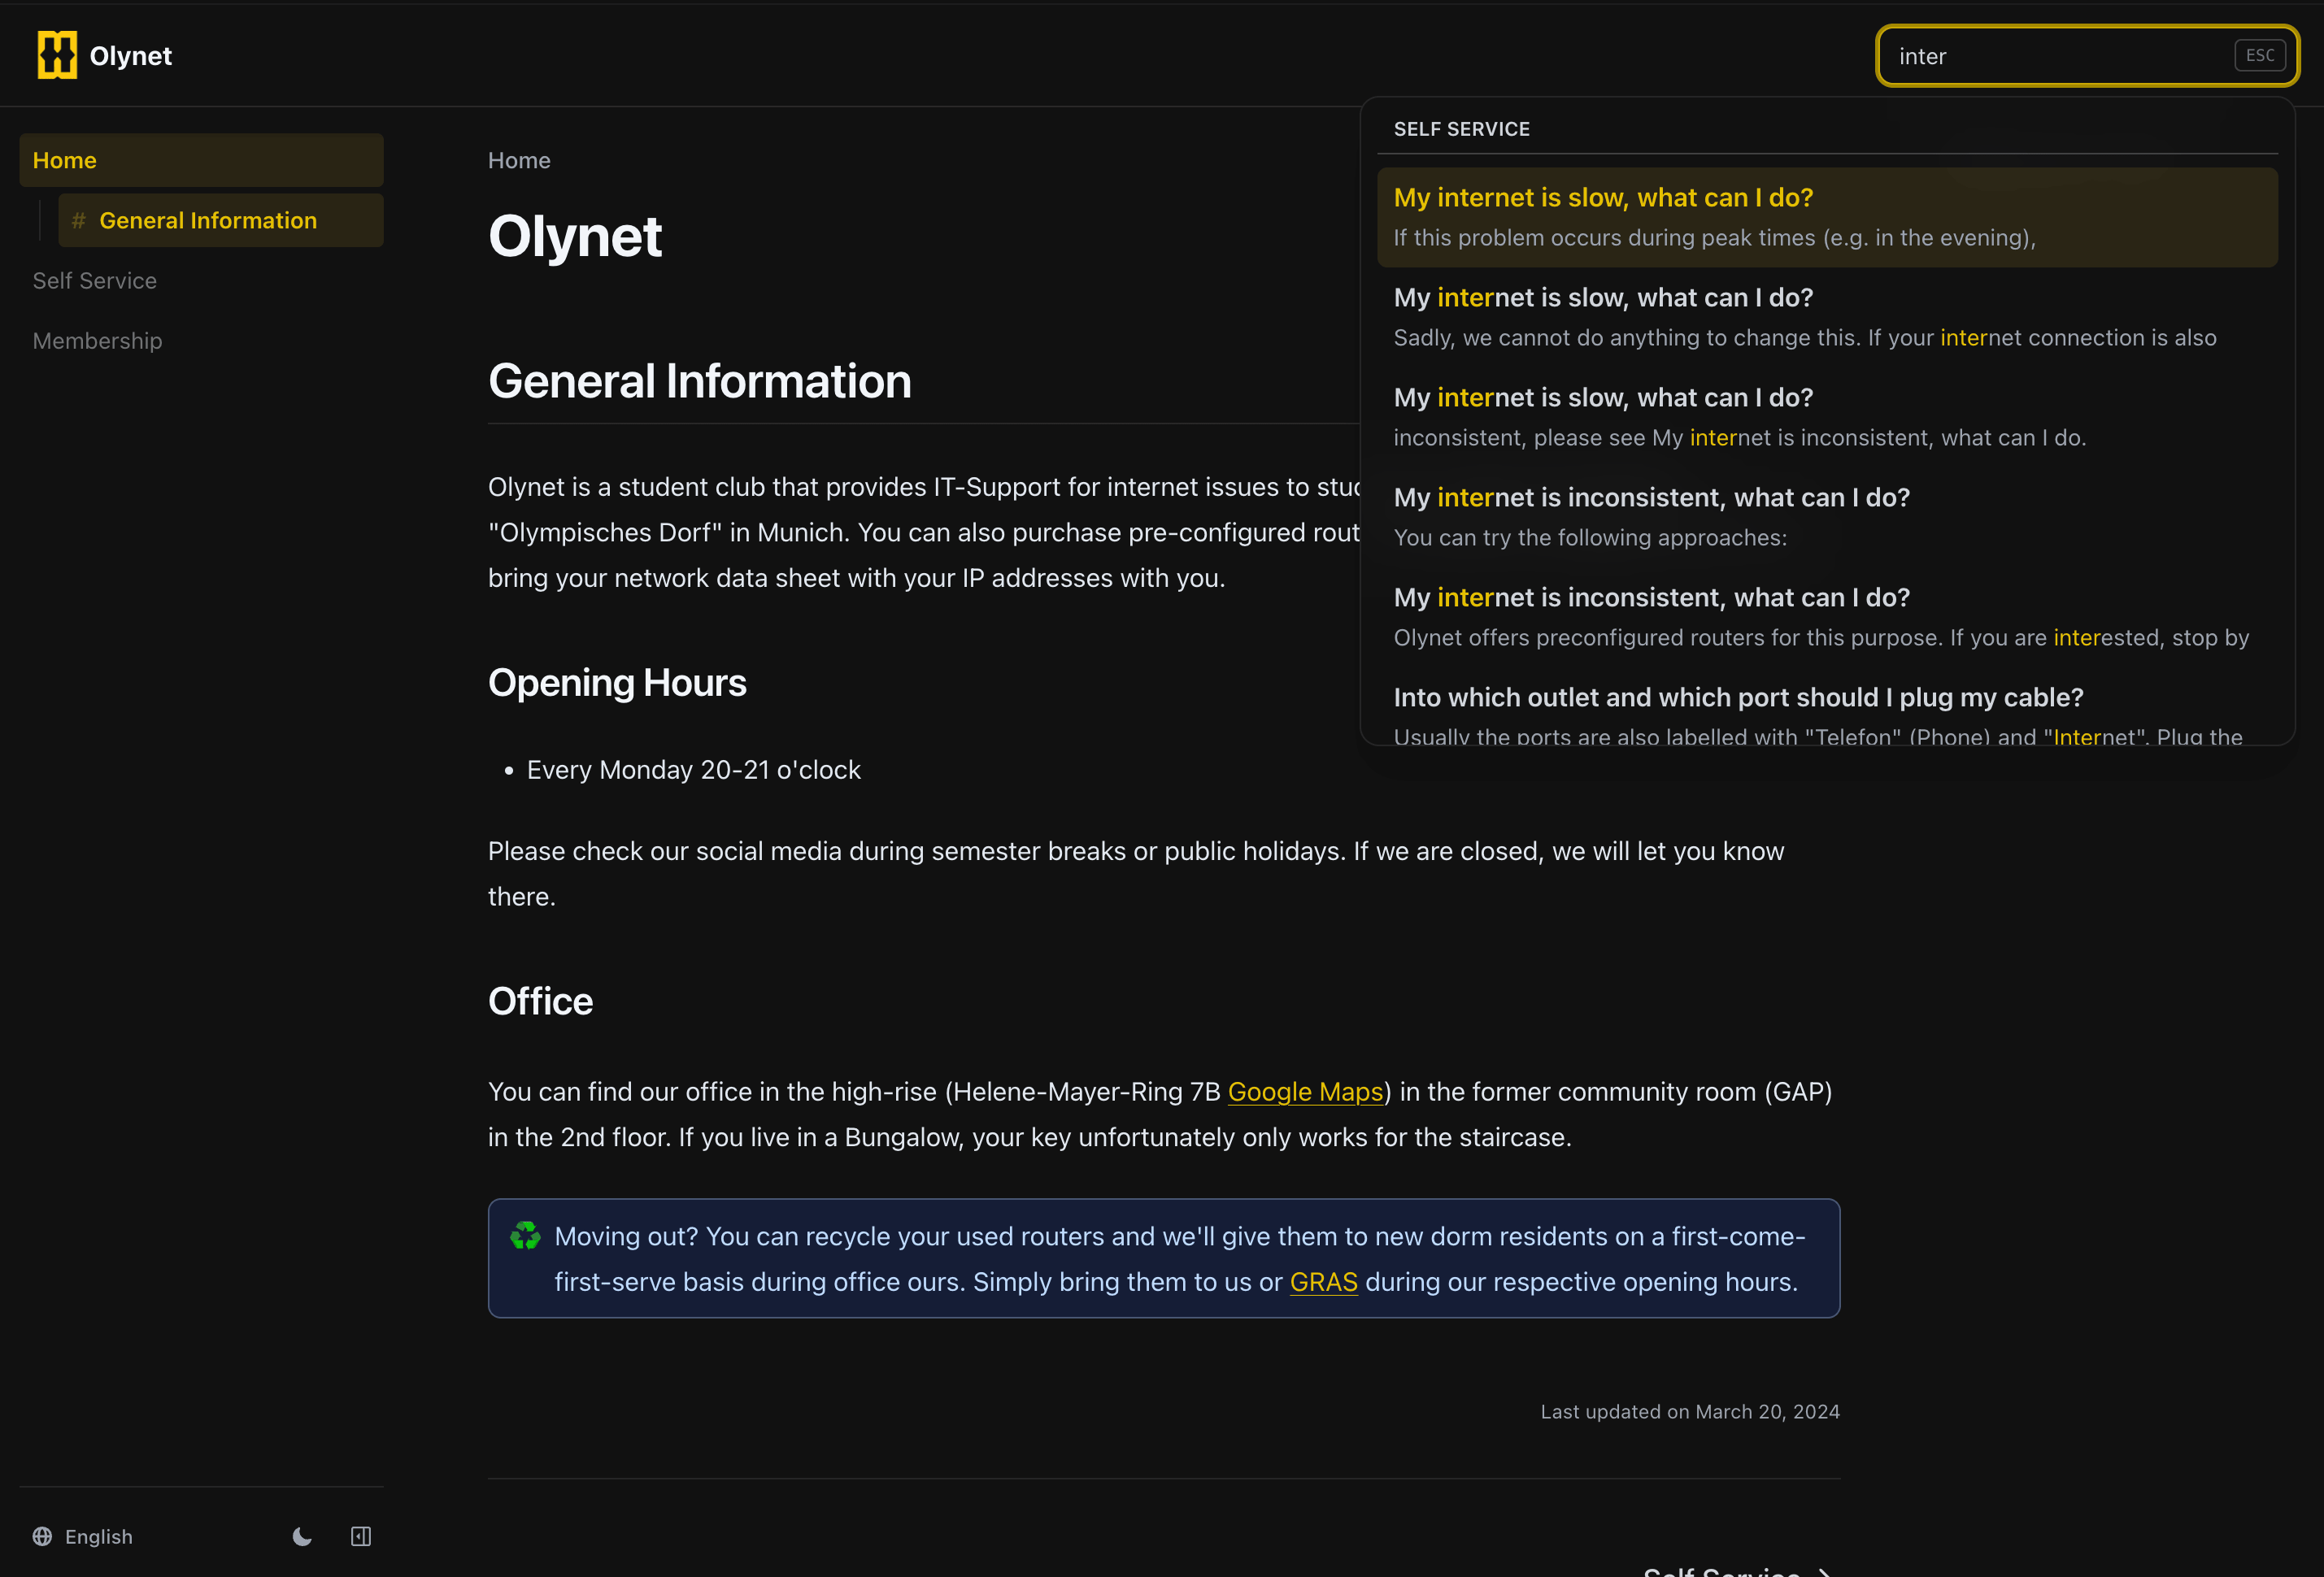Open result 'You can try the following approaches'
Screen dimensions: 2324x1577
[x=1827, y=517]
